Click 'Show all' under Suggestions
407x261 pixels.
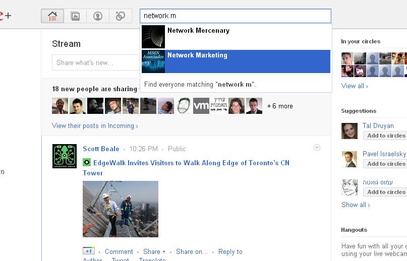[x=356, y=205]
